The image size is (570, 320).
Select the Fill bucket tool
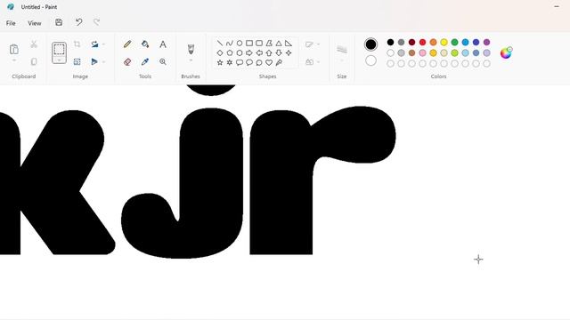[x=145, y=44]
